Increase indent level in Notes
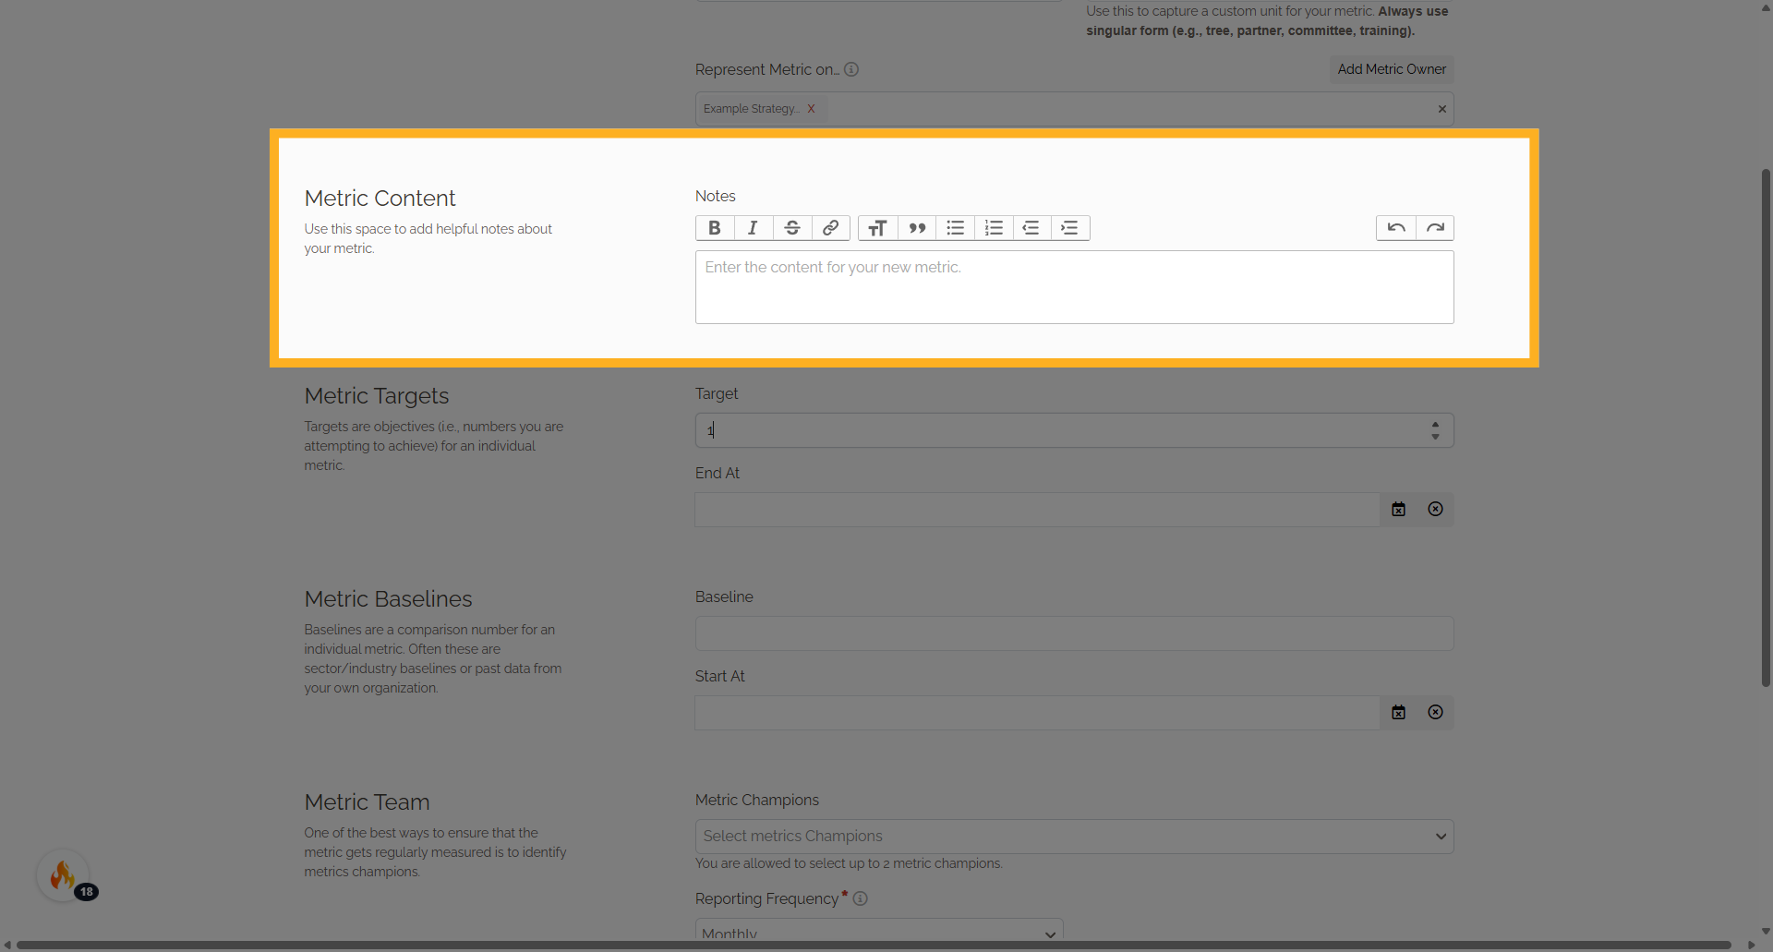 (1070, 228)
